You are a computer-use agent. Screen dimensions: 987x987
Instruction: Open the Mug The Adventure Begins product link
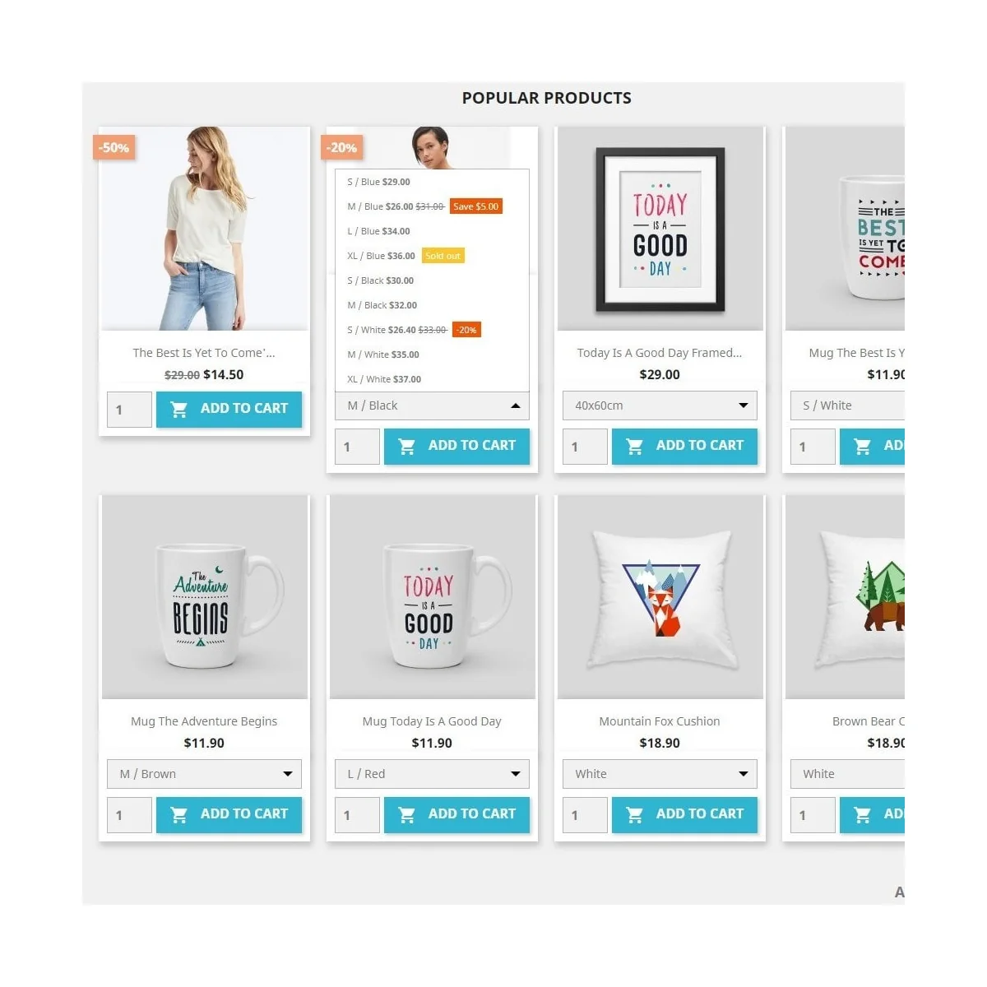204,721
